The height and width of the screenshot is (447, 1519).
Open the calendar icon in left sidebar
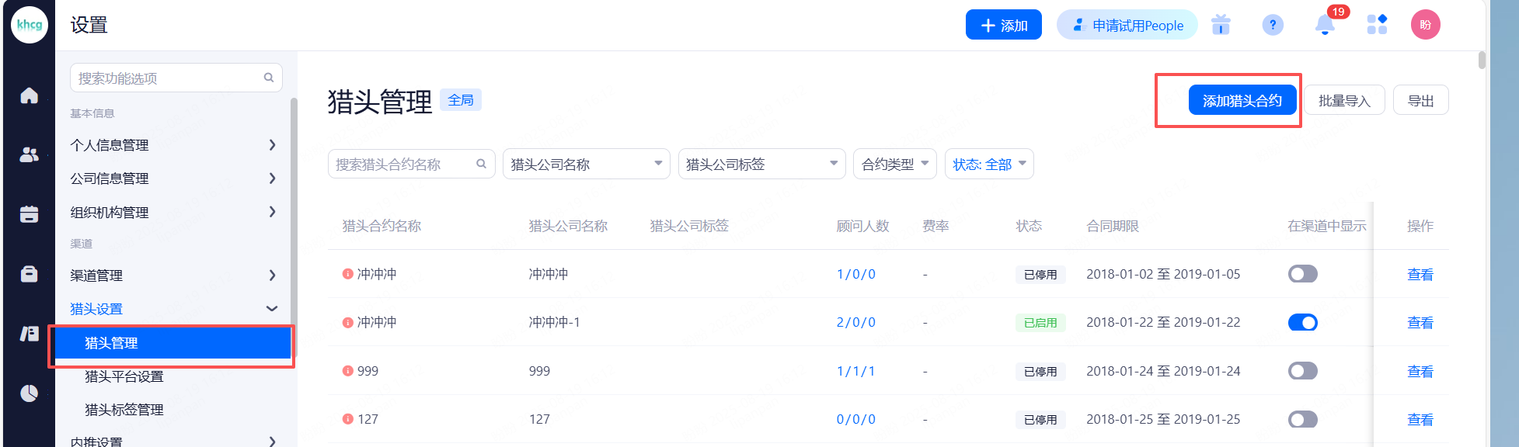[29, 214]
